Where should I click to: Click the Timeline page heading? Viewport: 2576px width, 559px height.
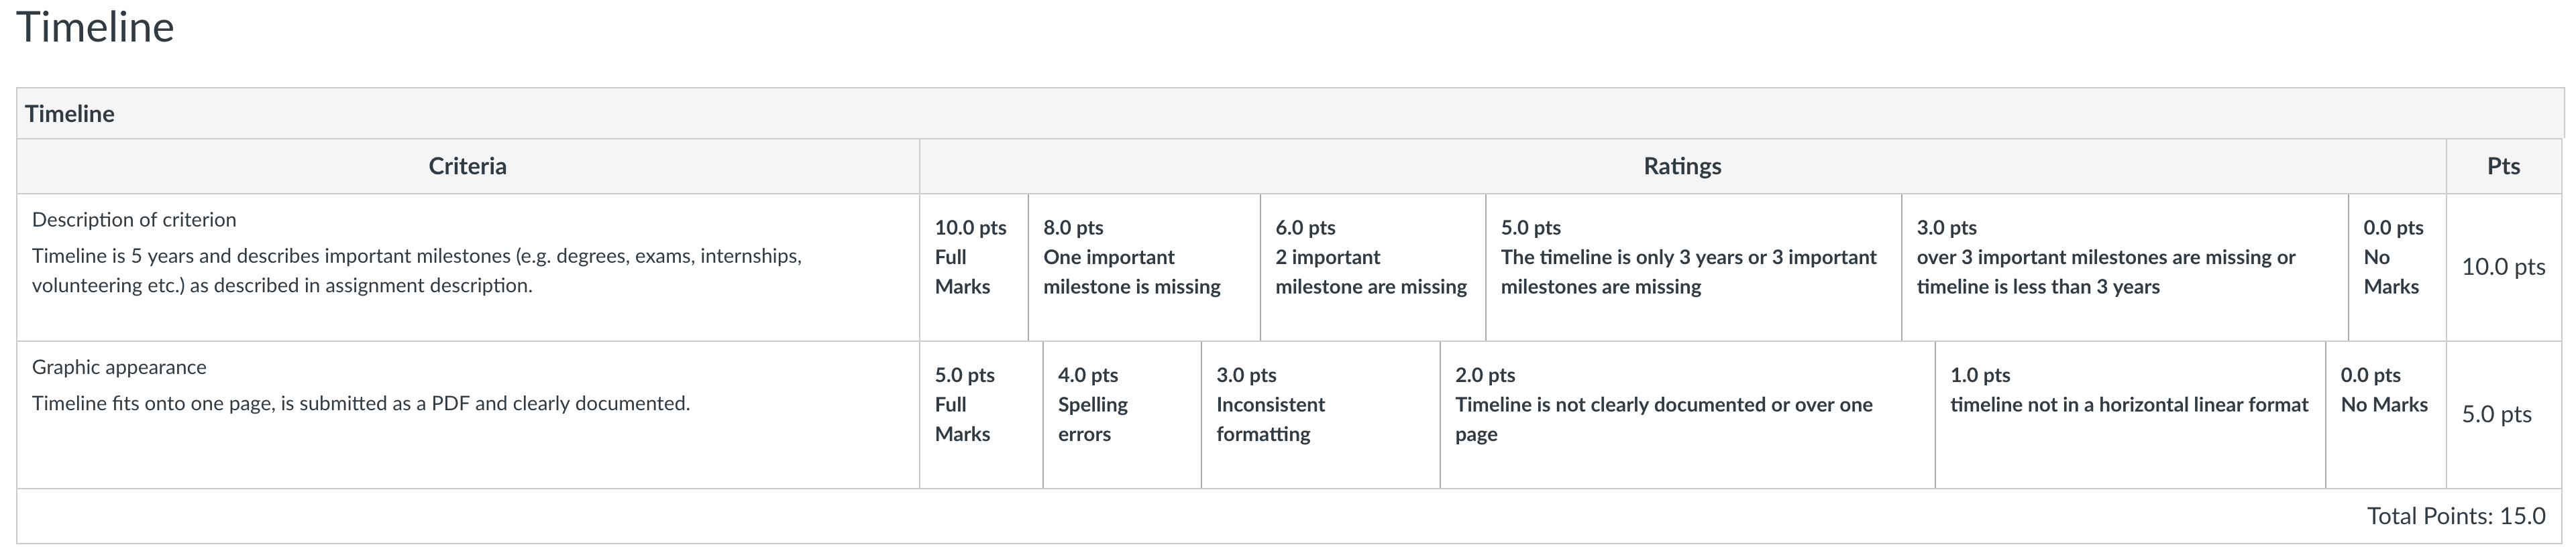[95, 27]
